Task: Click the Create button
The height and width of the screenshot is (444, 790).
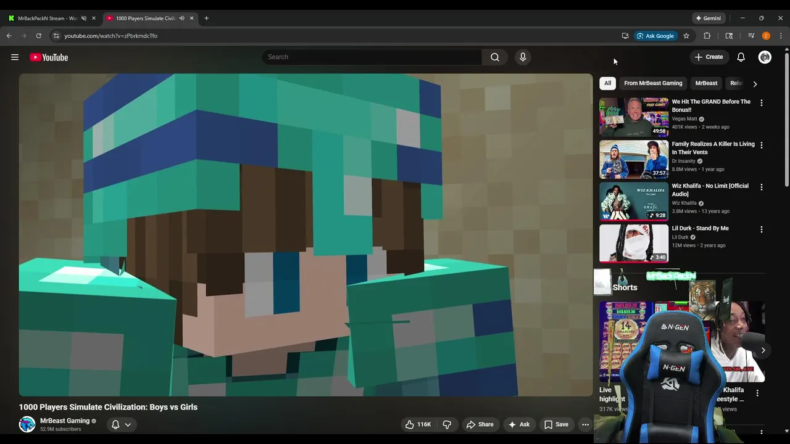Action: (x=709, y=57)
